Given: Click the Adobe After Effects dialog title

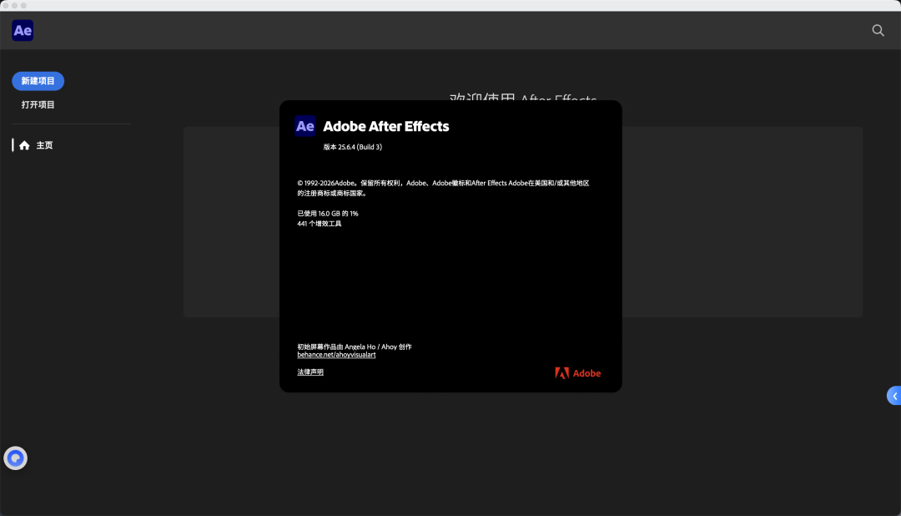Looking at the screenshot, I should [x=385, y=126].
